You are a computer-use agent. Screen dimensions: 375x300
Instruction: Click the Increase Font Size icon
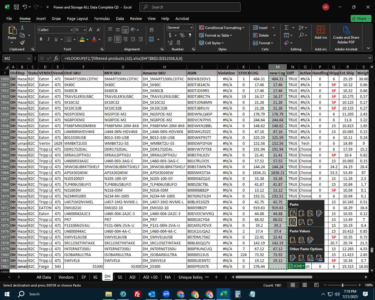point(91,30)
